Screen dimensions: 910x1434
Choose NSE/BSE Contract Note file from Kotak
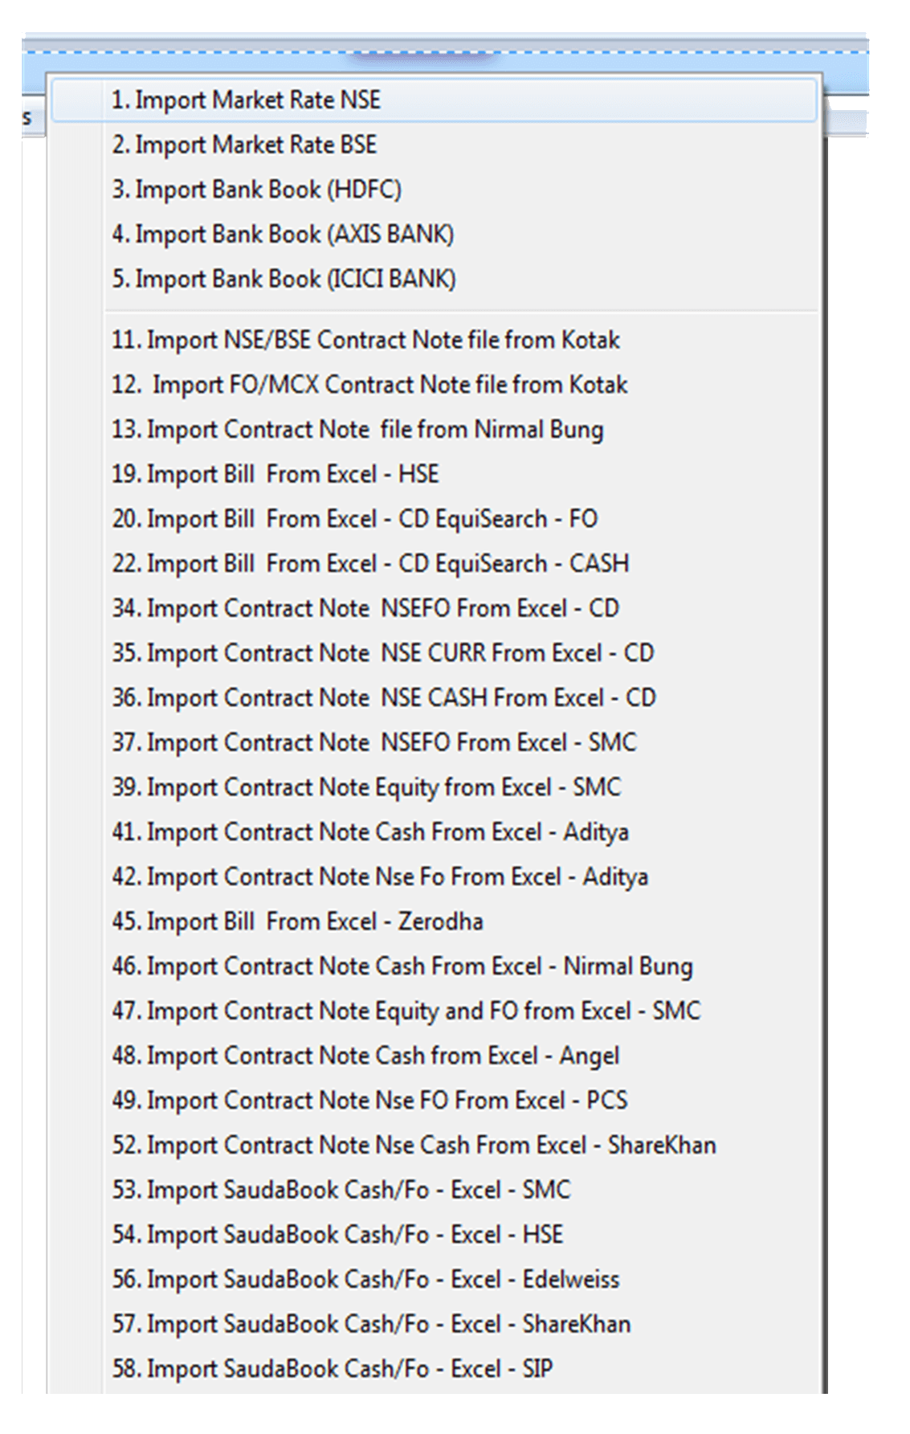[x=435, y=341]
